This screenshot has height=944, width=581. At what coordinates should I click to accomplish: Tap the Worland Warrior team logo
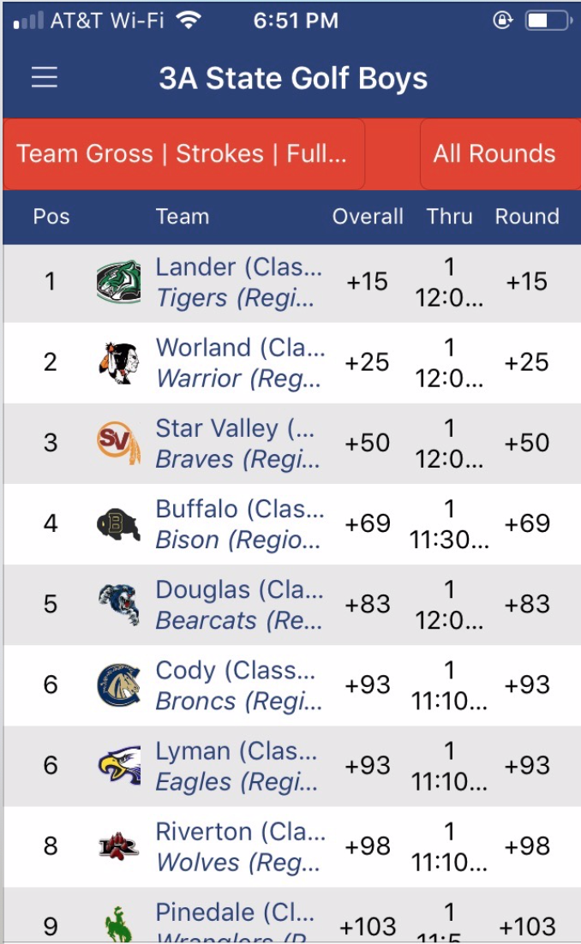pyautogui.click(x=118, y=362)
